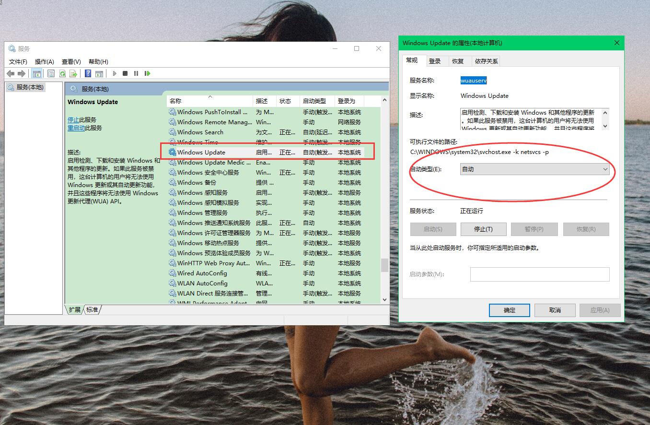Select the wuauserv service name text
650x425 pixels.
(474, 80)
